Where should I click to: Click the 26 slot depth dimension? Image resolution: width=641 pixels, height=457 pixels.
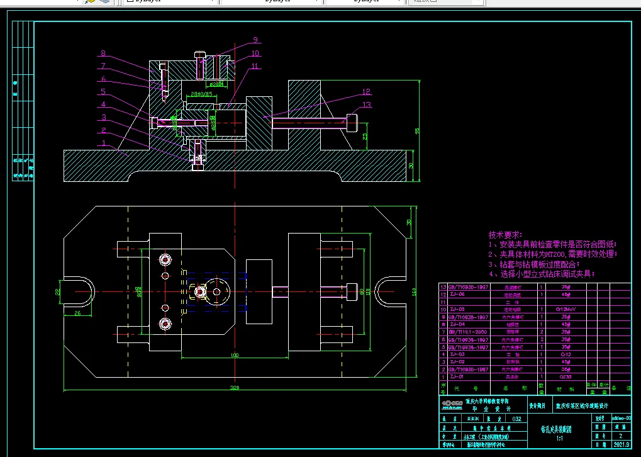click(x=77, y=313)
